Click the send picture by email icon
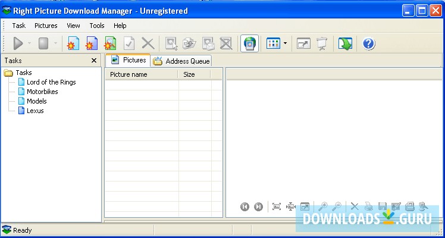This screenshot has height=238, width=445. click(x=208, y=43)
